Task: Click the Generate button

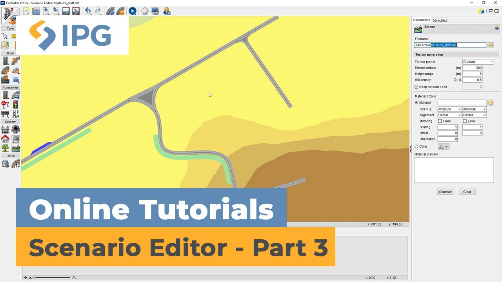Action: pos(446,192)
